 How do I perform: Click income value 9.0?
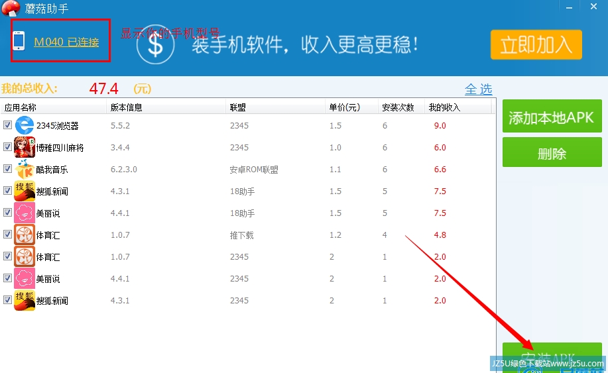pyautogui.click(x=440, y=125)
